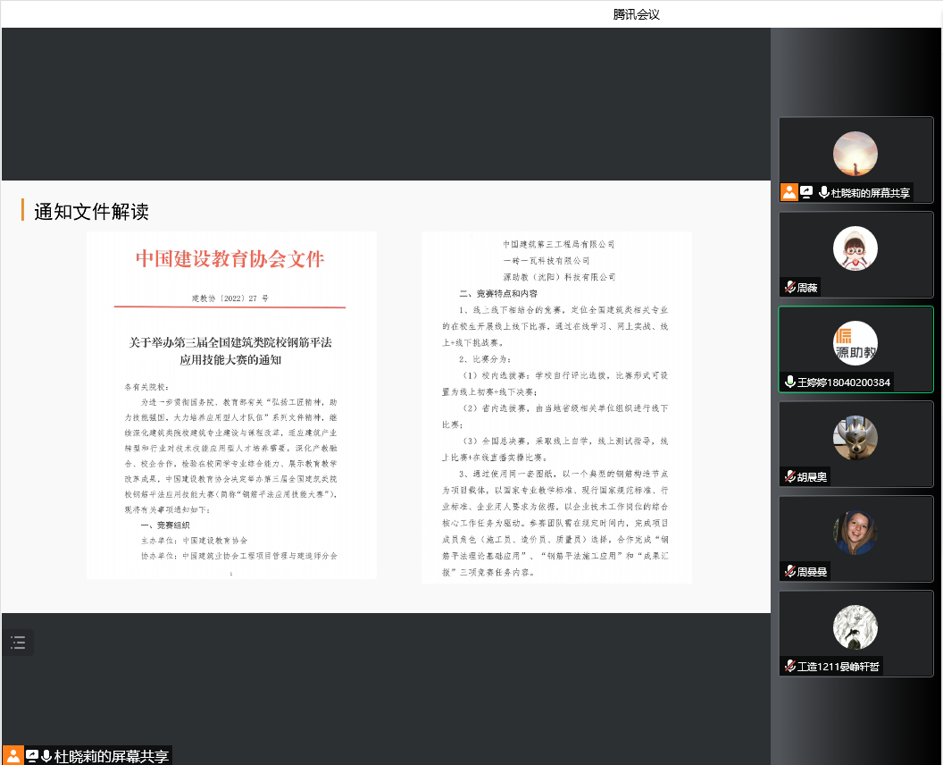Screen dimensions: 943x765
Task: Click the 腾讯会议 window title
Action: 636,14
